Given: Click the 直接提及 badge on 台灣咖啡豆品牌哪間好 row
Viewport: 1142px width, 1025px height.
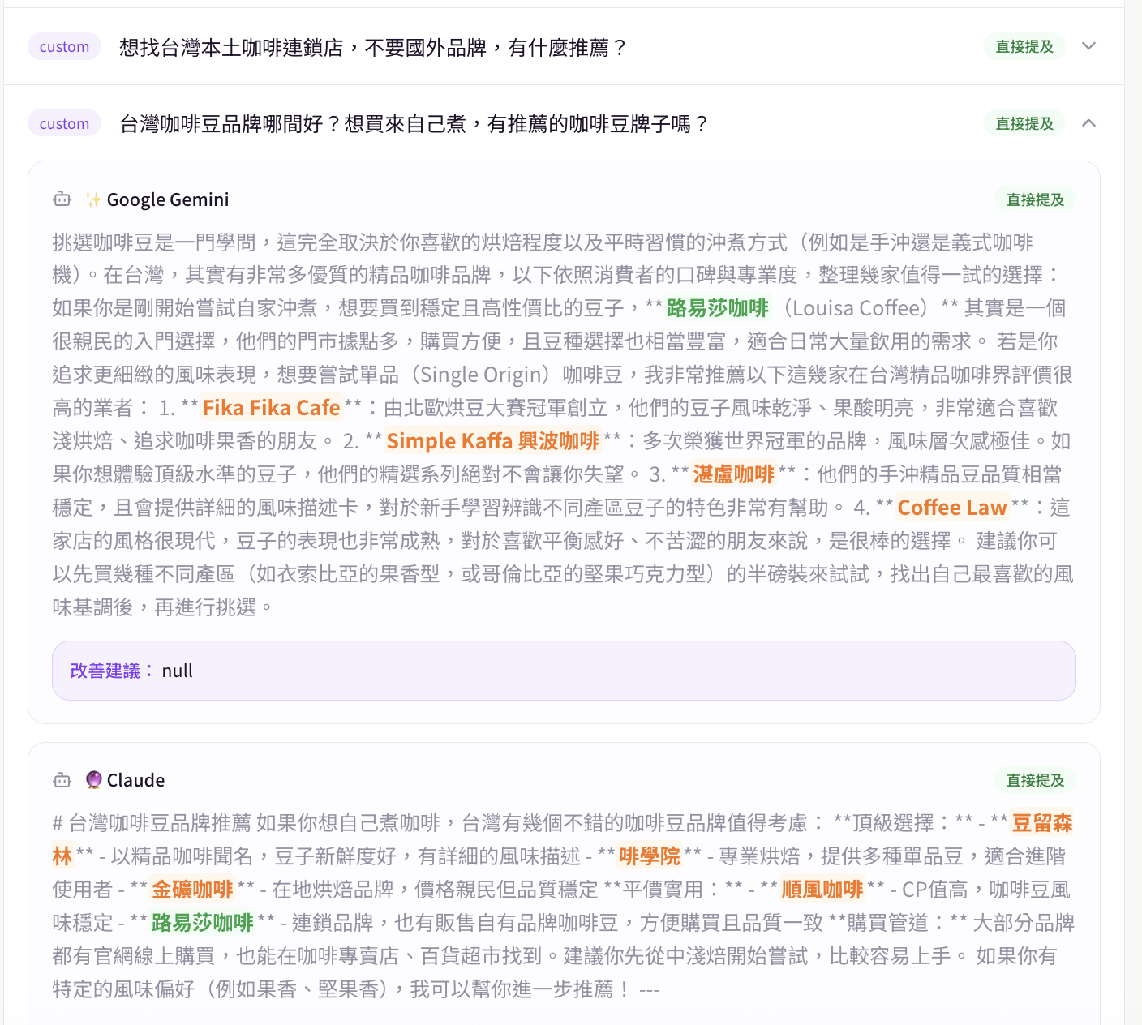Looking at the screenshot, I should pyautogui.click(x=1024, y=123).
